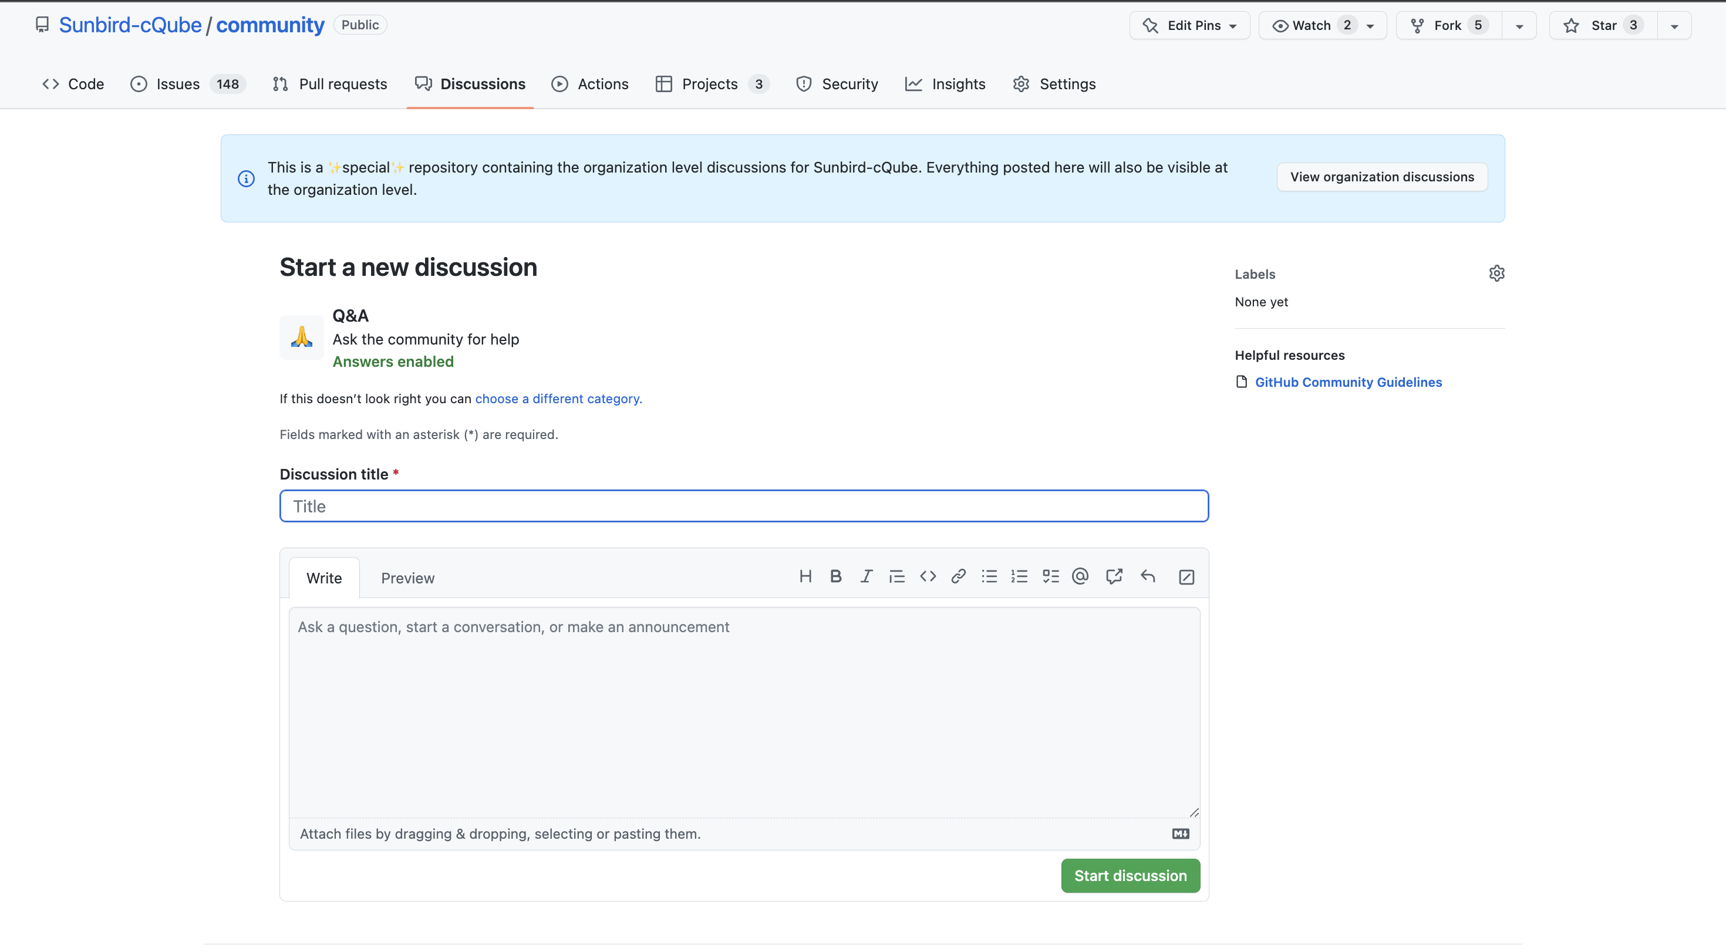1726x952 pixels.
Task: Open the Pull requests tab
Action: pos(330,85)
